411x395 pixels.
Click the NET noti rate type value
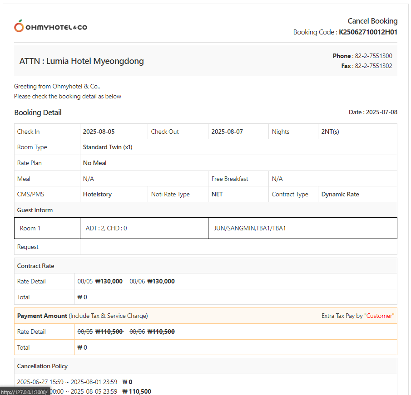pos(217,194)
